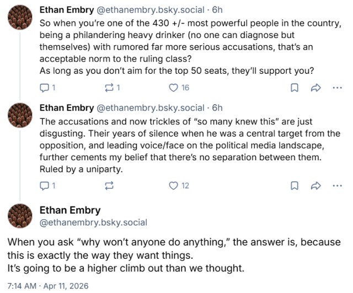Click the @ethanembry.bsky.social handle under the bottom name
Viewport: 353px width, 293px height.
point(93,223)
